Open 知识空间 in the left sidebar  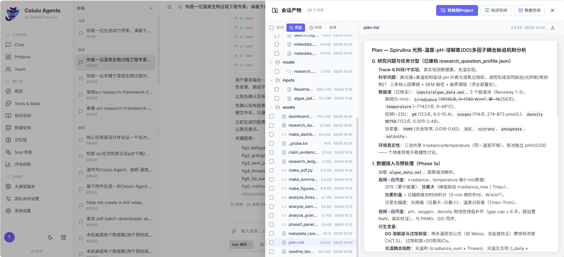[x=23, y=116]
